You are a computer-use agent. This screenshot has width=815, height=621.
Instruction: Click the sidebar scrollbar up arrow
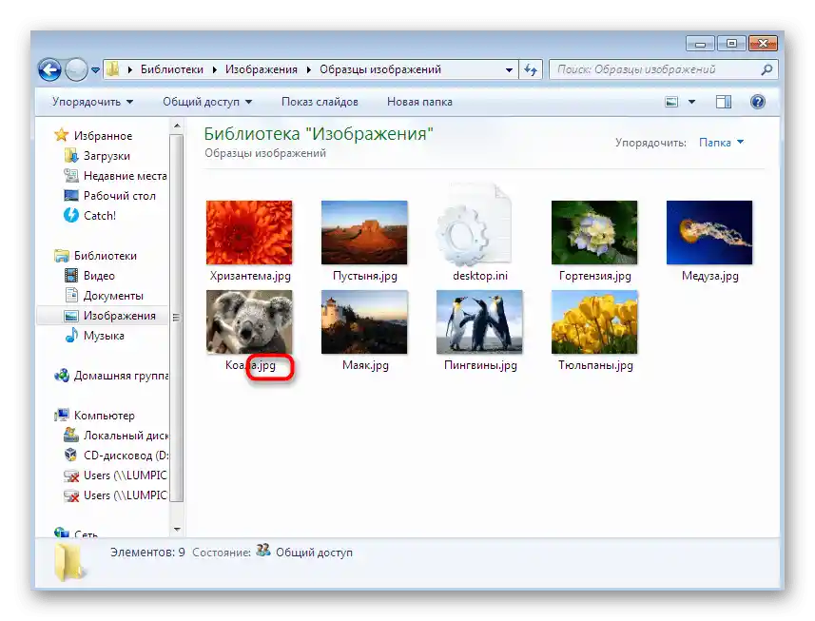[x=177, y=126]
